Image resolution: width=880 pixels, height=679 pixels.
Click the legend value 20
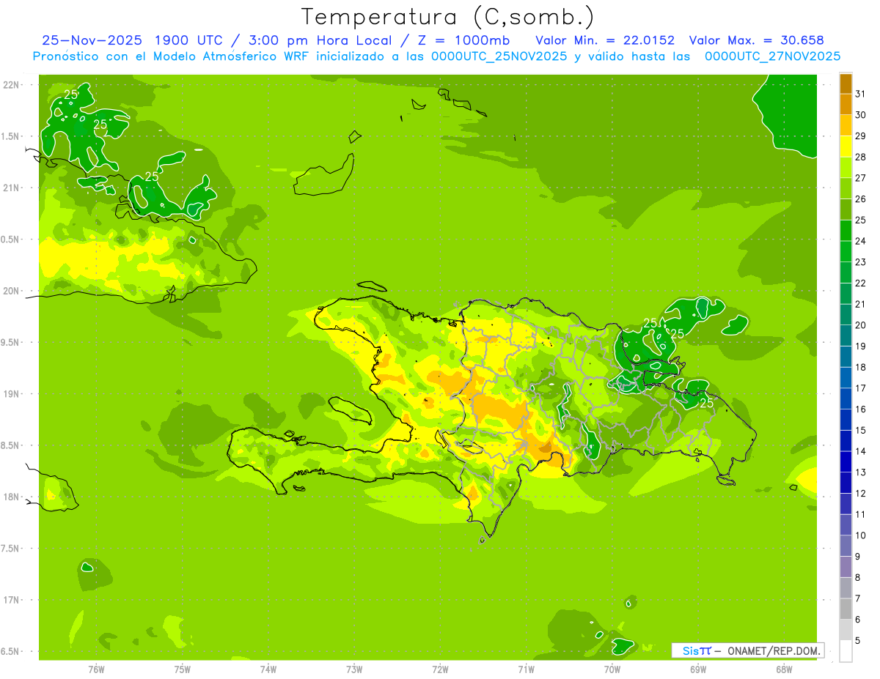pos(860,325)
